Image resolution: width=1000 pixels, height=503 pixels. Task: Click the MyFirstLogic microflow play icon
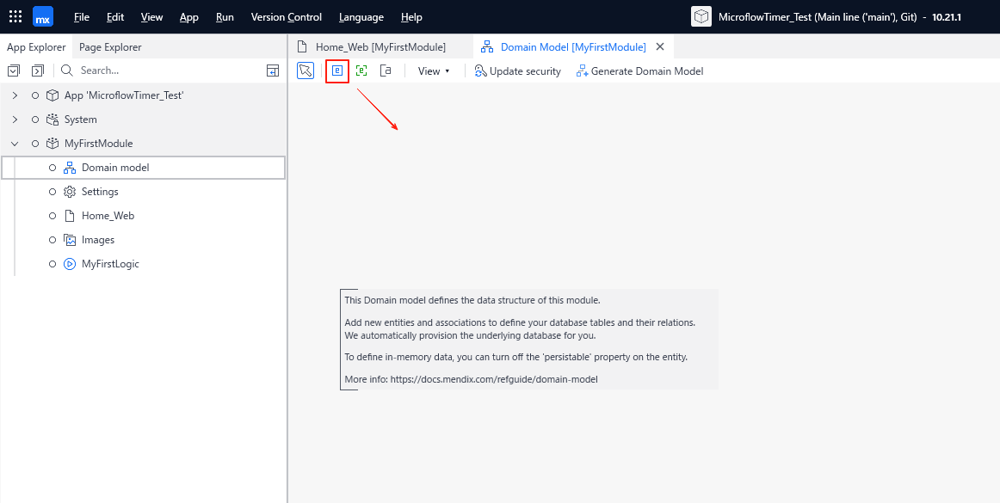pos(70,264)
